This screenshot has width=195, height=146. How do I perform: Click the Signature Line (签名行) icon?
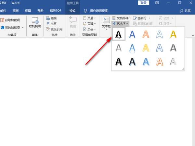click(135, 18)
